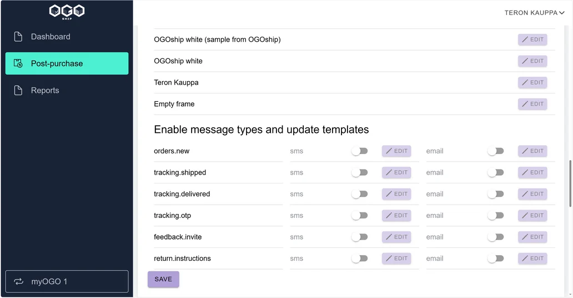Image resolution: width=573 pixels, height=298 pixels.
Task: Click pencil edit icon for Teron Kauppa frame
Action: (x=525, y=83)
